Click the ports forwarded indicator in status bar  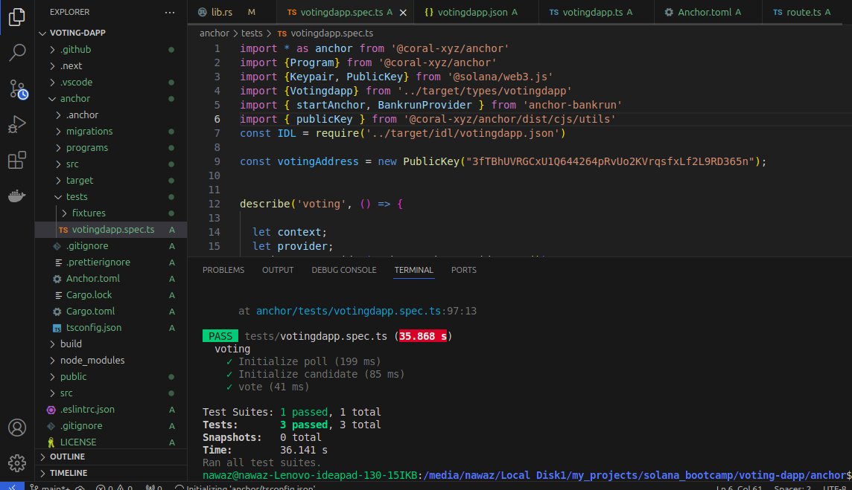coord(153,487)
